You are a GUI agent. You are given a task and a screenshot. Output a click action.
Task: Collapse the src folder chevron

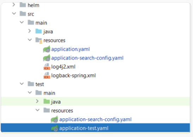click(14, 13)
